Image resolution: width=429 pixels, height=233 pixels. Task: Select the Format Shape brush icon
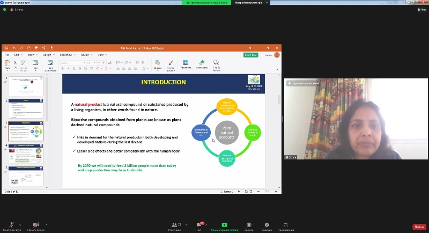(171, 63)
